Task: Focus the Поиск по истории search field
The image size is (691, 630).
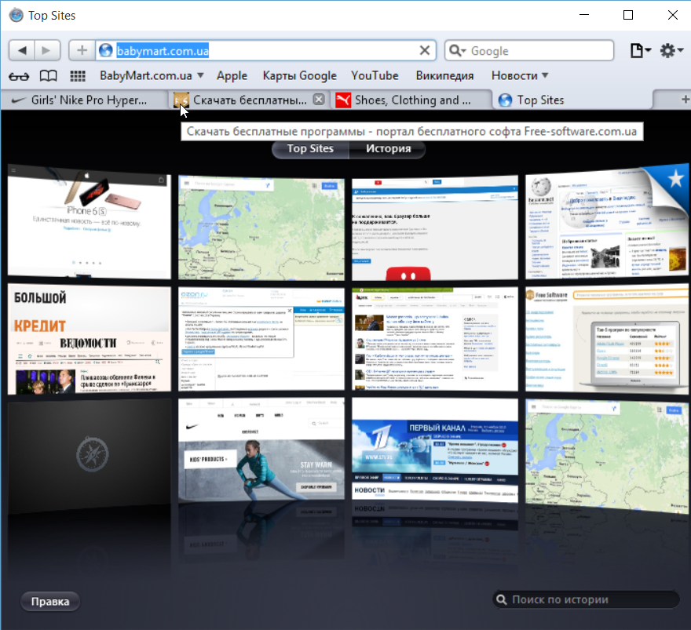Action: [x=586, y=599]
